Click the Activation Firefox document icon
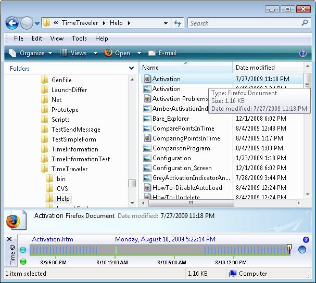This screenshot has height=283, width=316. tap(147, 79)
